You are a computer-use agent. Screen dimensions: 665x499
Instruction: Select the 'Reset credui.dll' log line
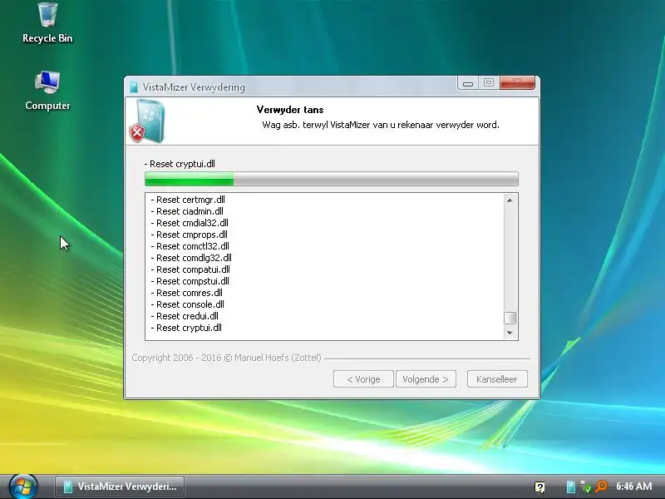coord(185,316)
